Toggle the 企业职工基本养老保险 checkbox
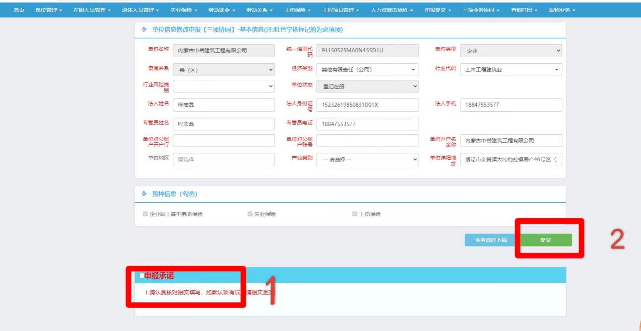Image resolution: width=641 pixels, height=331 pixels. 146,214
